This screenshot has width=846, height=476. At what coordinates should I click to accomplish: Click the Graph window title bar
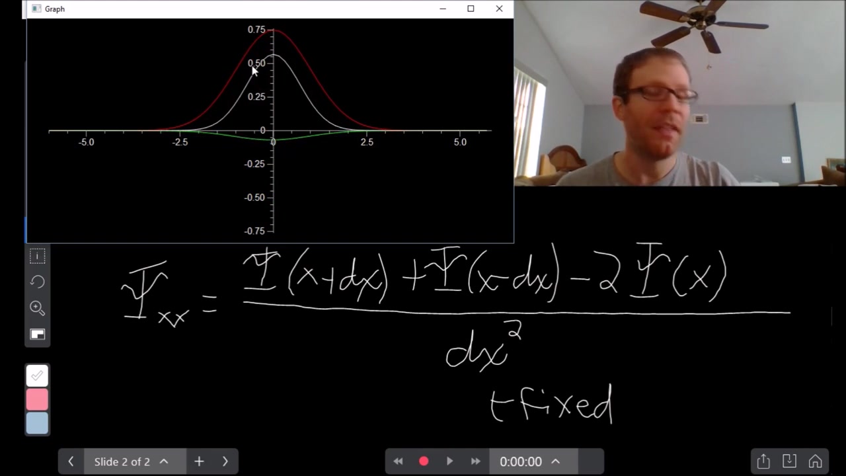pos(198,9)
